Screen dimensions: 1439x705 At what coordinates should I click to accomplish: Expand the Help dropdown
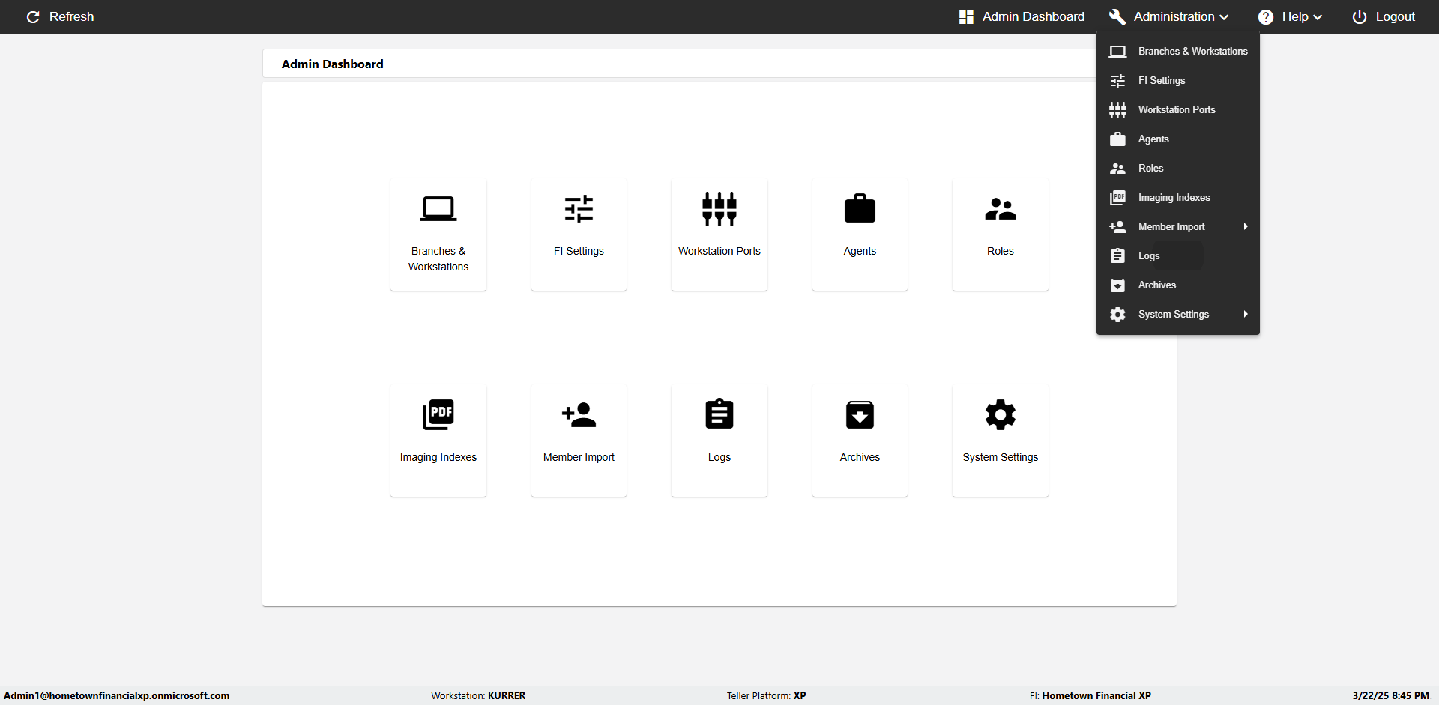click(x=1290, y=16)
